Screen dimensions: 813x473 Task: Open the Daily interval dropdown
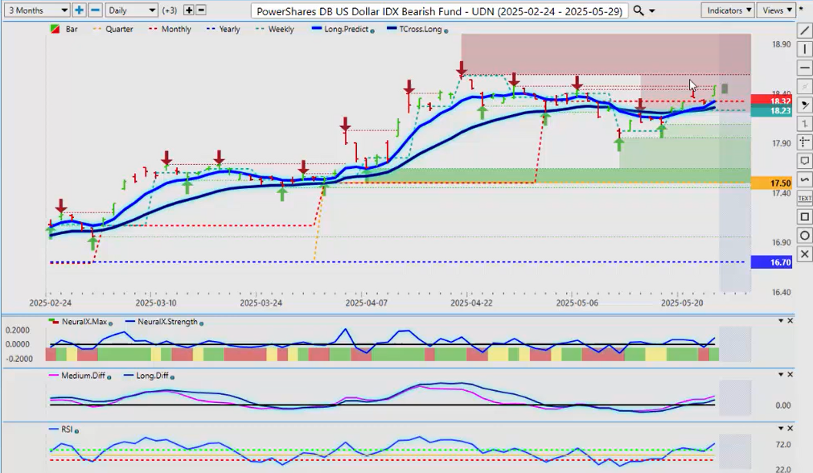click(132, 10)
